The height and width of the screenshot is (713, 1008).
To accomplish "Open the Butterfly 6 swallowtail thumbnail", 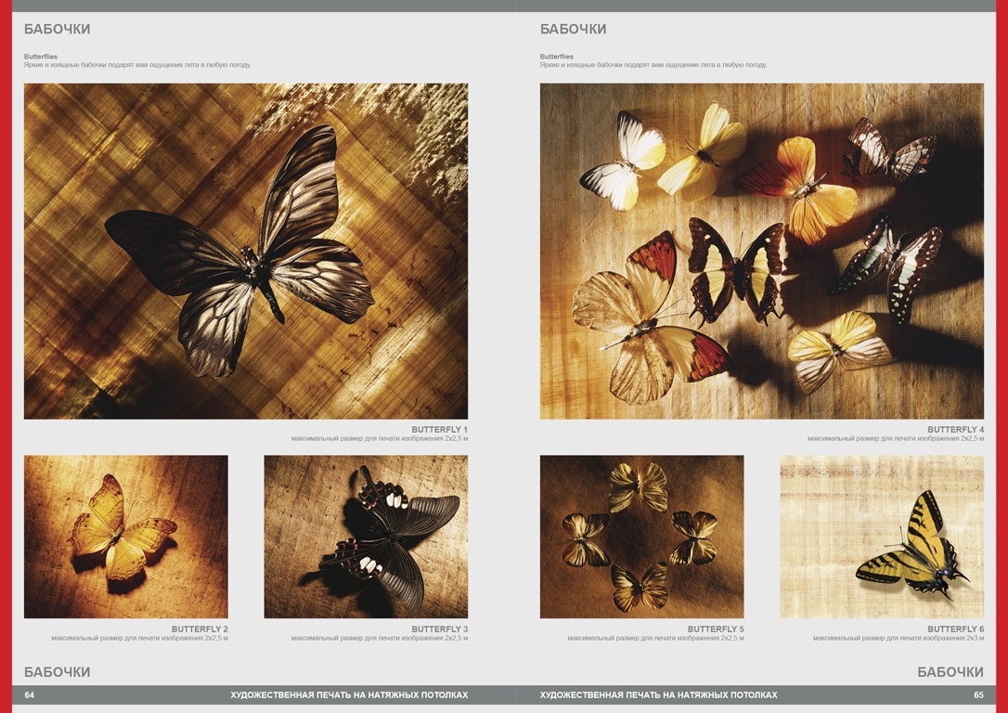I will click(x=882, y=537).
